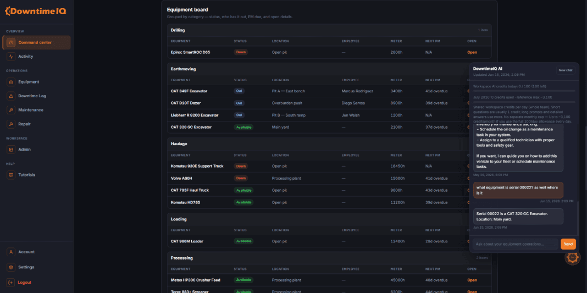Click the Earthmoving category header
The width and height of the screenshot is (587, 293).
coord(183,69)
